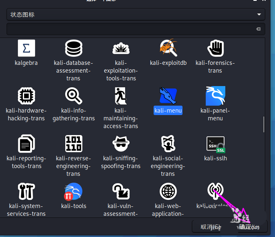Select the kali-tools icon

[73, 191]
